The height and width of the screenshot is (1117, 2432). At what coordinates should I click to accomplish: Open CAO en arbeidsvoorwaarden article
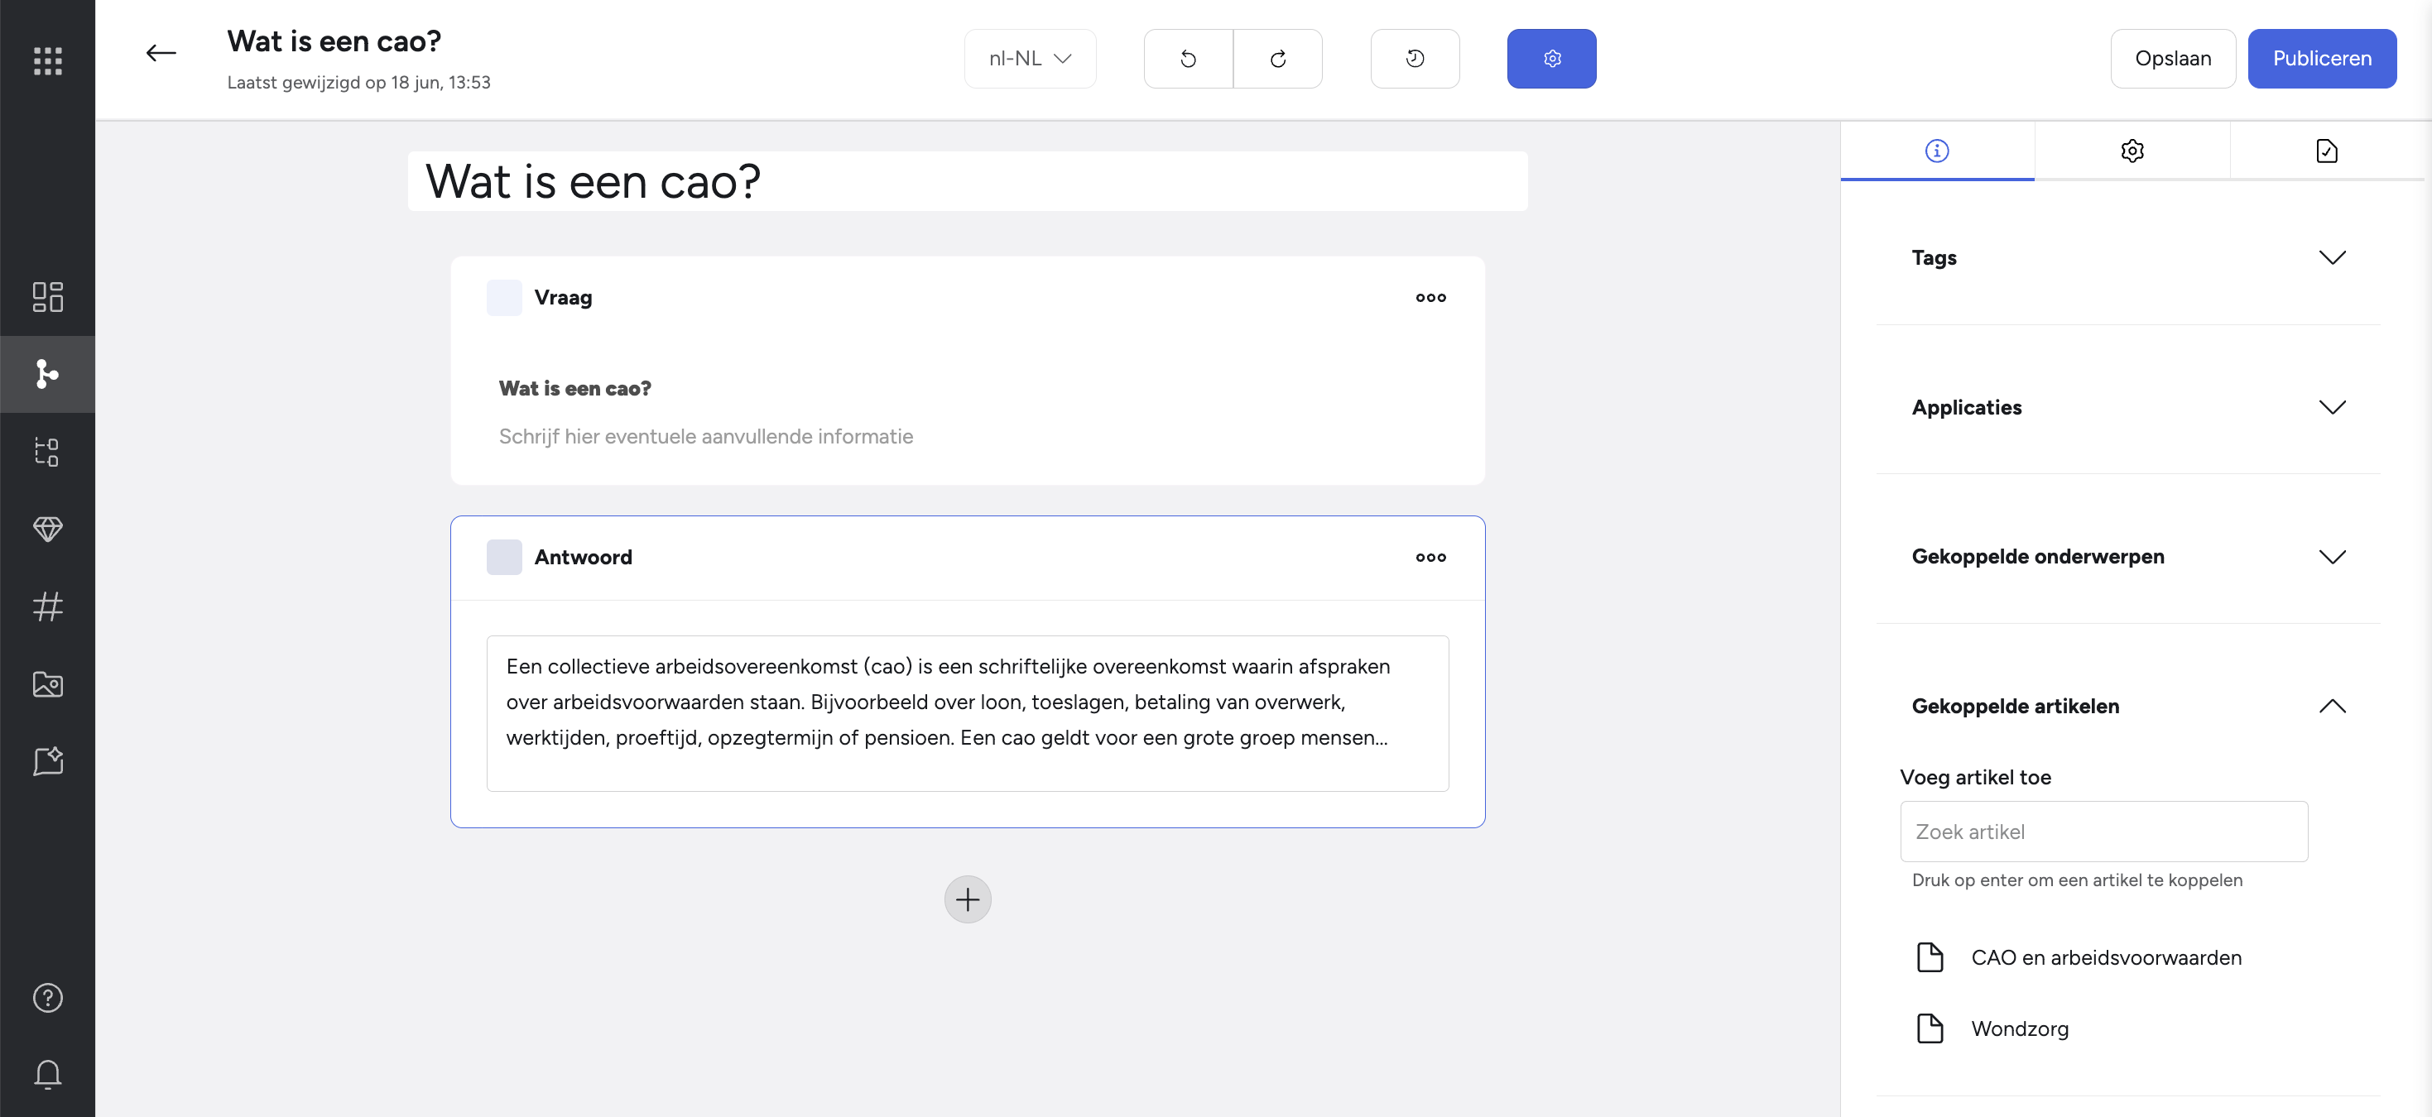coord(2105,956)
